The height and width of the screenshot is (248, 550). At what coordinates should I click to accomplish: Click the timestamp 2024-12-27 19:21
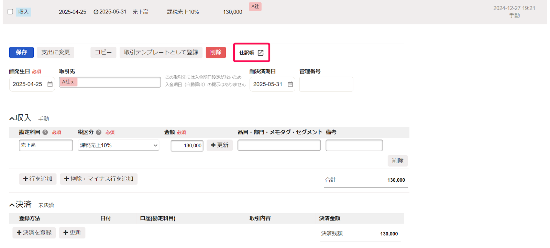[514, 8]
